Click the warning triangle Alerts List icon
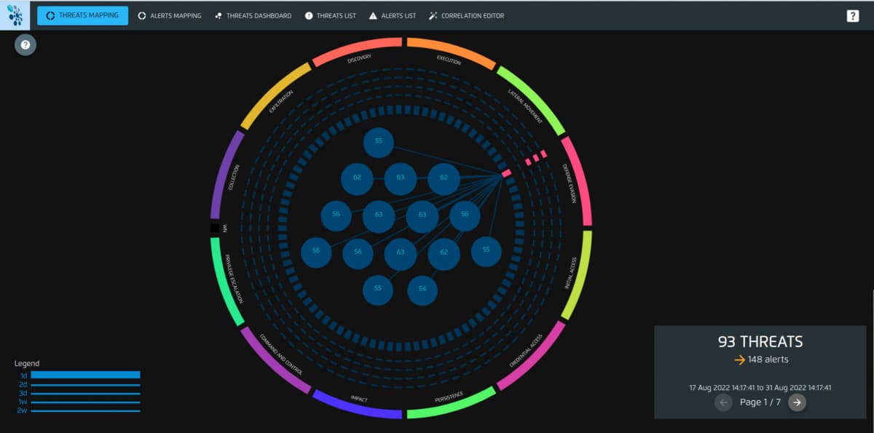The height and width of the screenshot is (433, 874). [x=373, y=16]
